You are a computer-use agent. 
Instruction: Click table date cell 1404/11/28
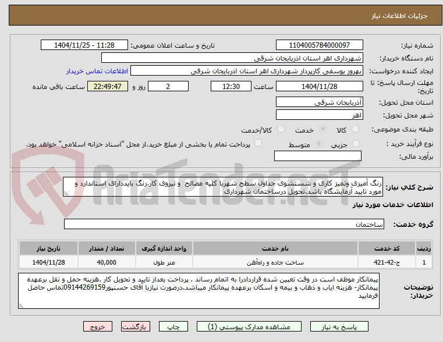tap(48, 262)
